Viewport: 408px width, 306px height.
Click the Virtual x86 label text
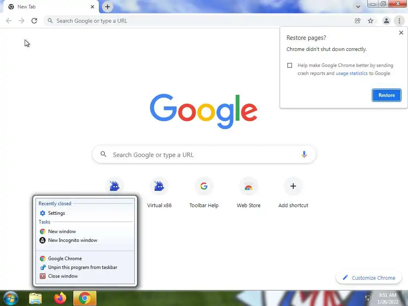click(159, 205)
